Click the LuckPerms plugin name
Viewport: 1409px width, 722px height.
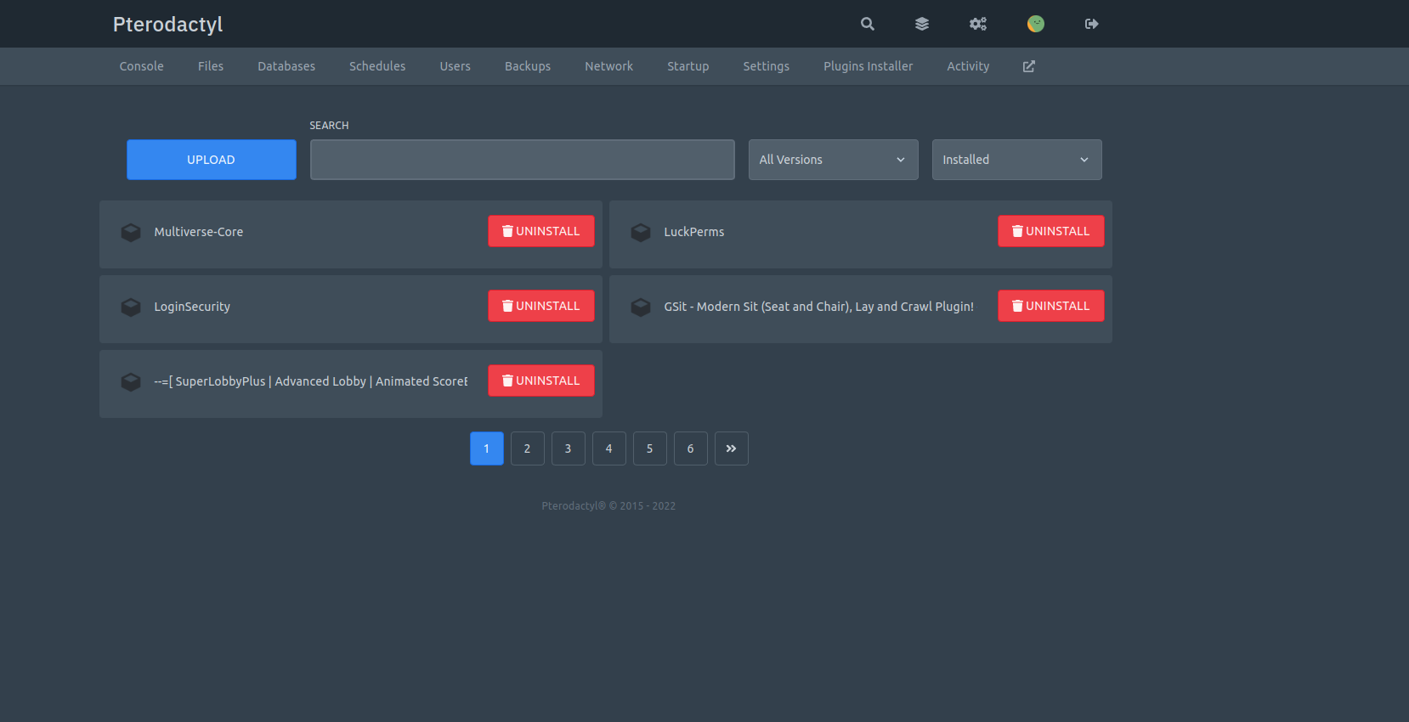click(x=693, y=232)
